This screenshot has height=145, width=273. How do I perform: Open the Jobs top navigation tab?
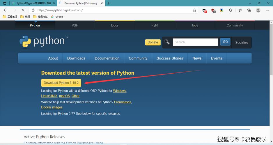click(x=195, y=25)
